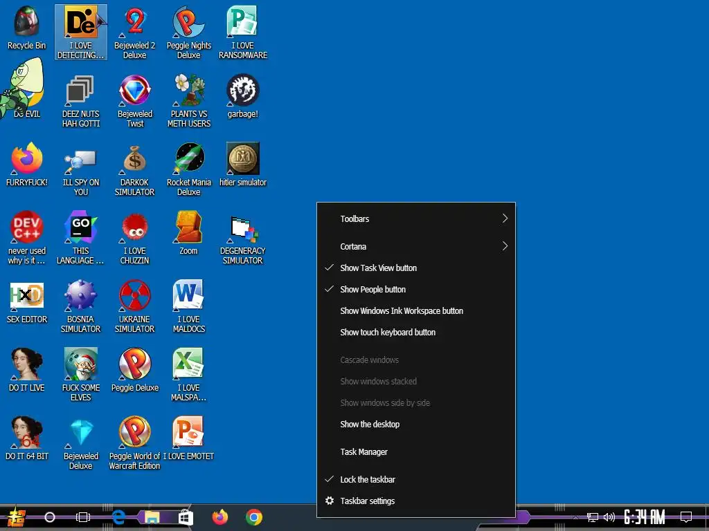Toggle Lock the taskbar option
This screenshot has width=709, height=531.
(x=416, y=480)
